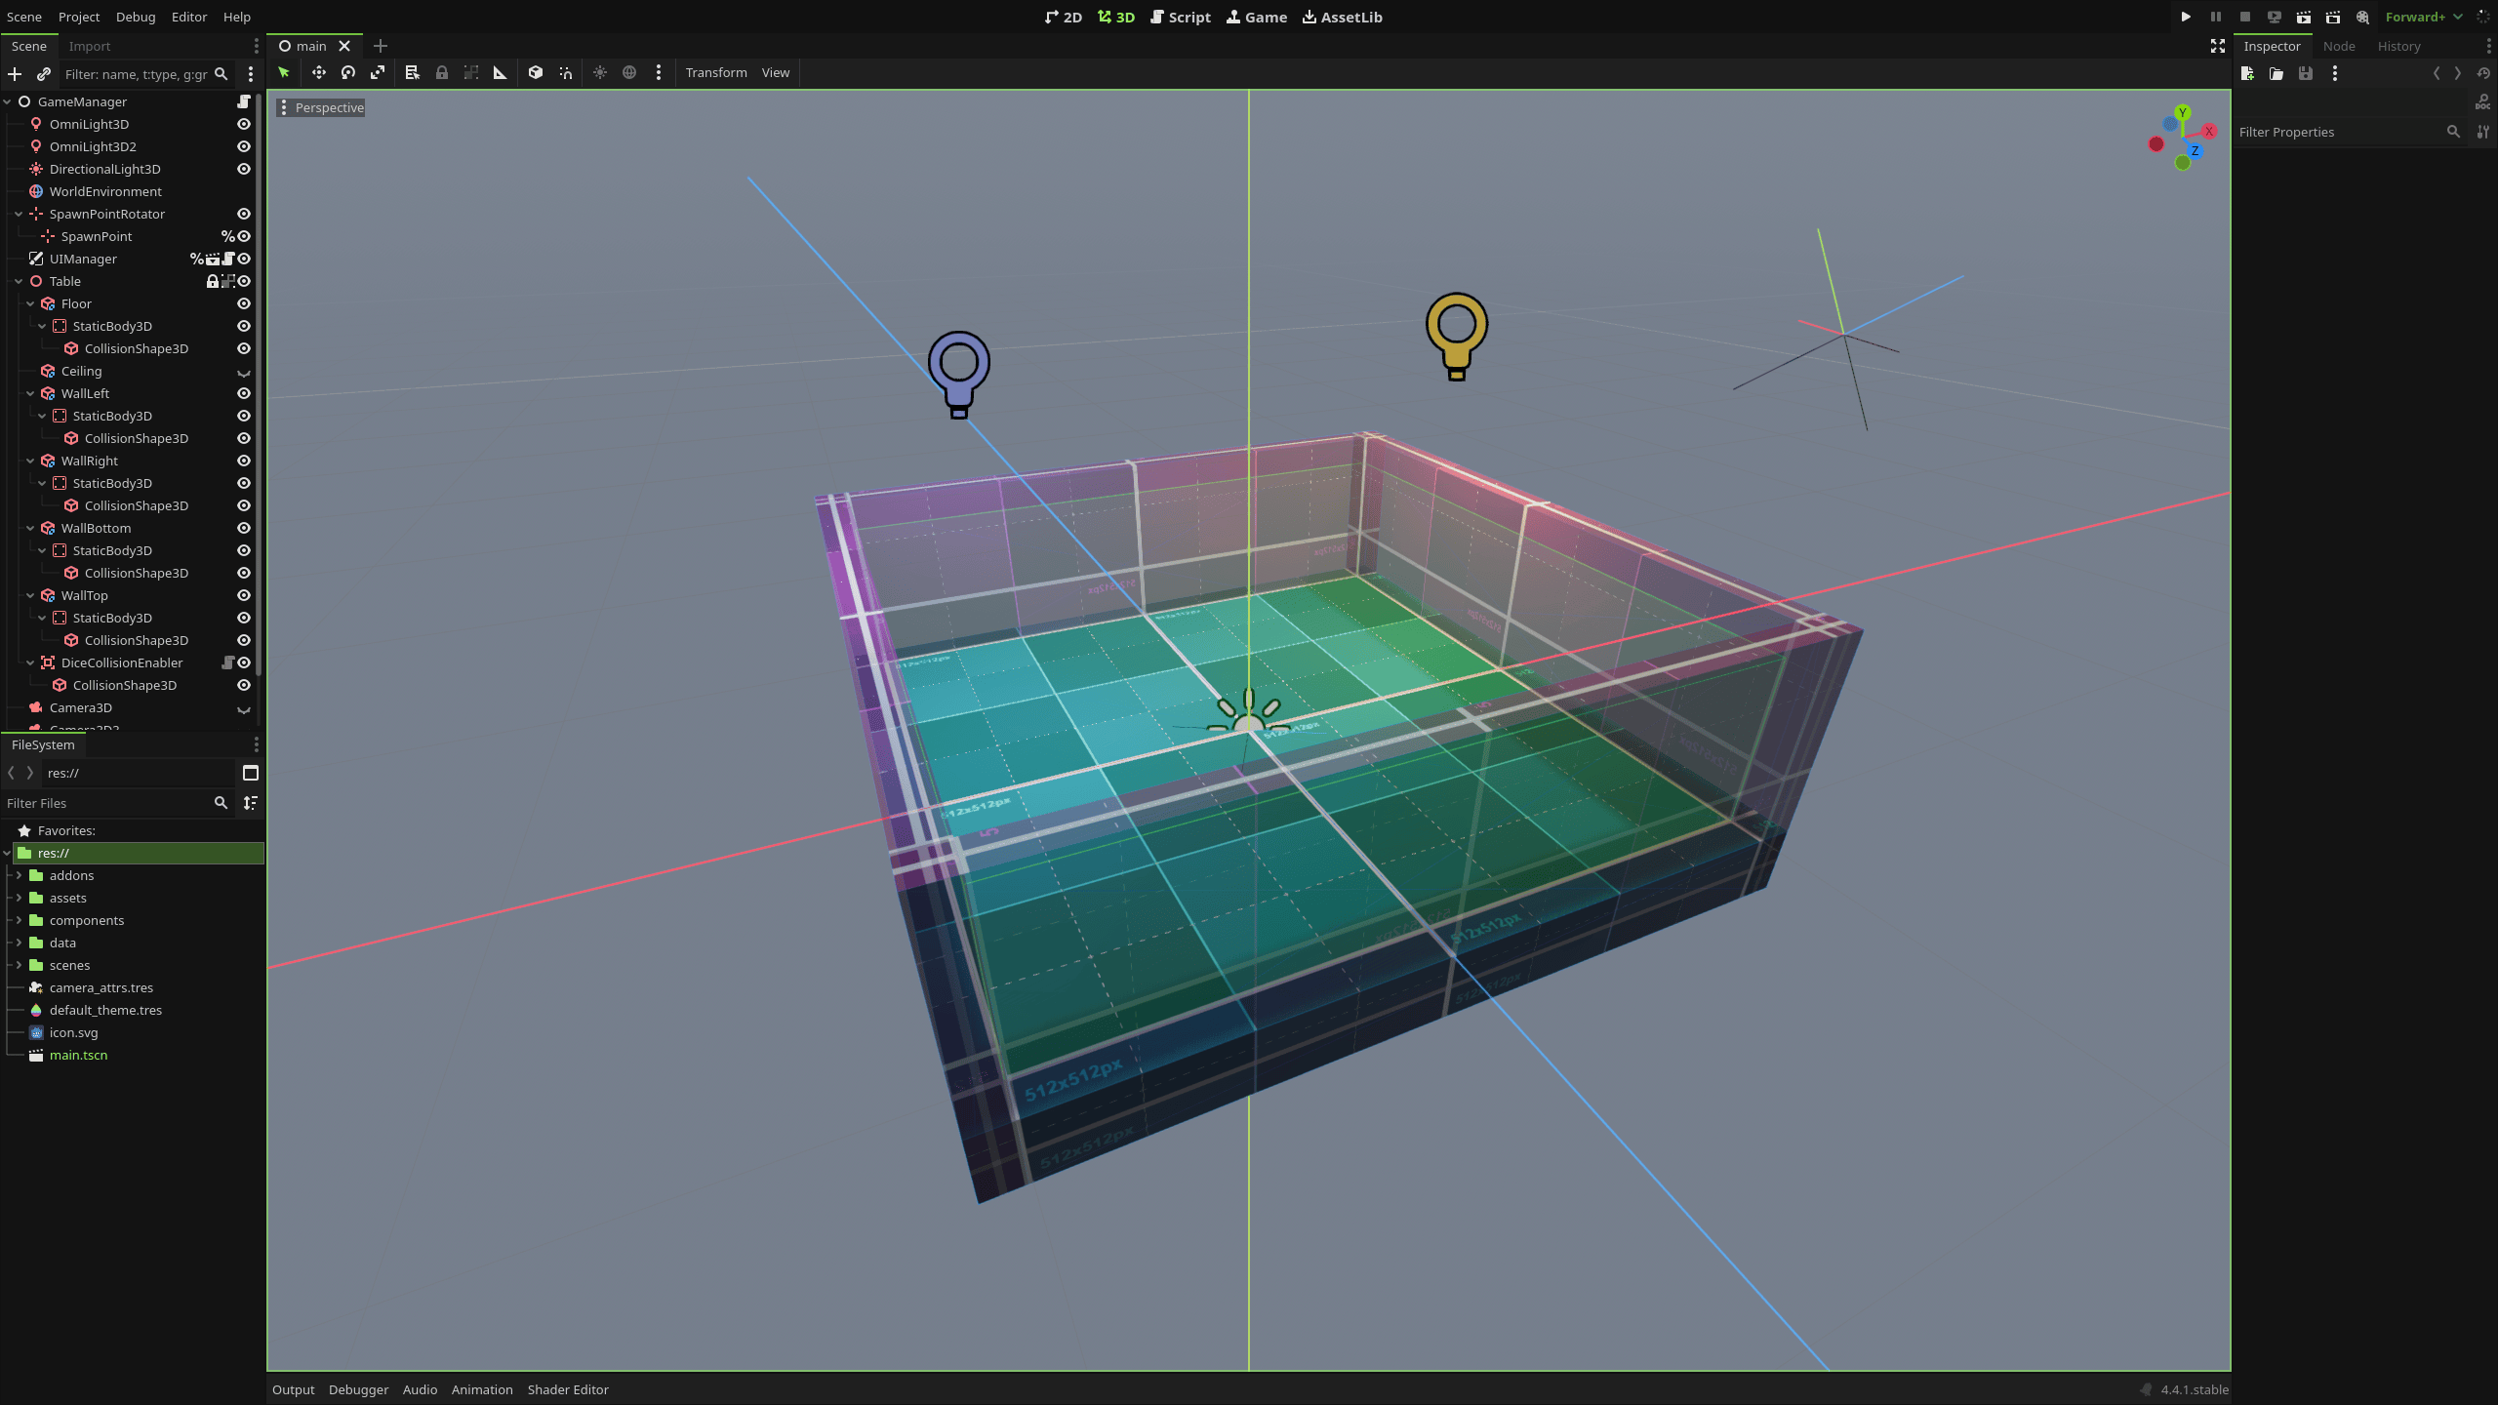2498x1405 pixels.
Task: Select the Scale mode tool
Action: point(378,72)
